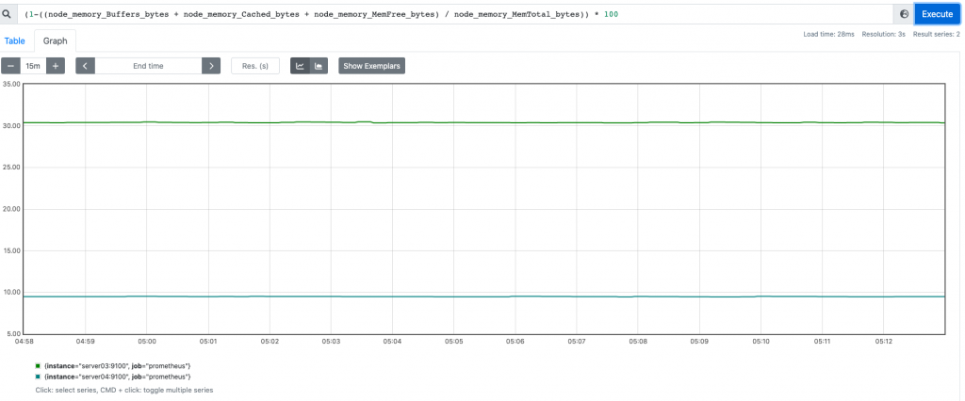The height and width of the screenshot is (401, 965).
Task: Go to previous end time with left chevron
Action: (86, 66)
